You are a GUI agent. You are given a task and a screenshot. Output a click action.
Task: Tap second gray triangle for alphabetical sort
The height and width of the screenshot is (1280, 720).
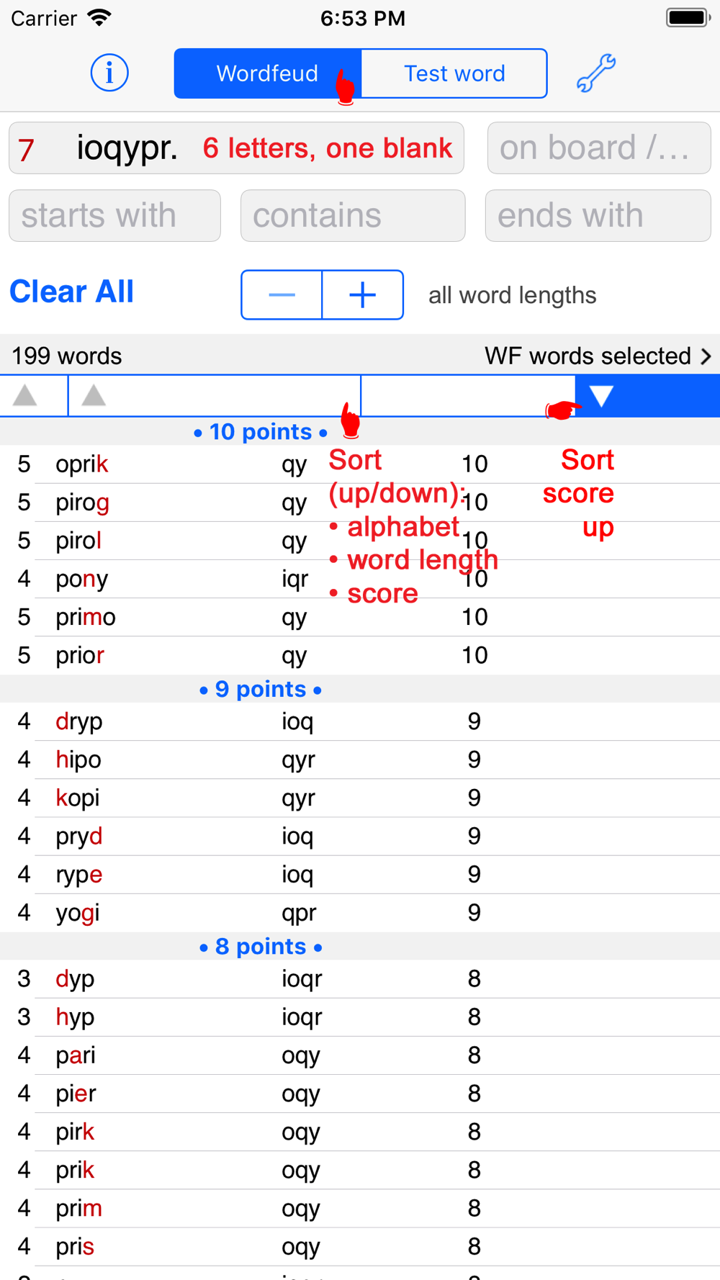point(94,395)
